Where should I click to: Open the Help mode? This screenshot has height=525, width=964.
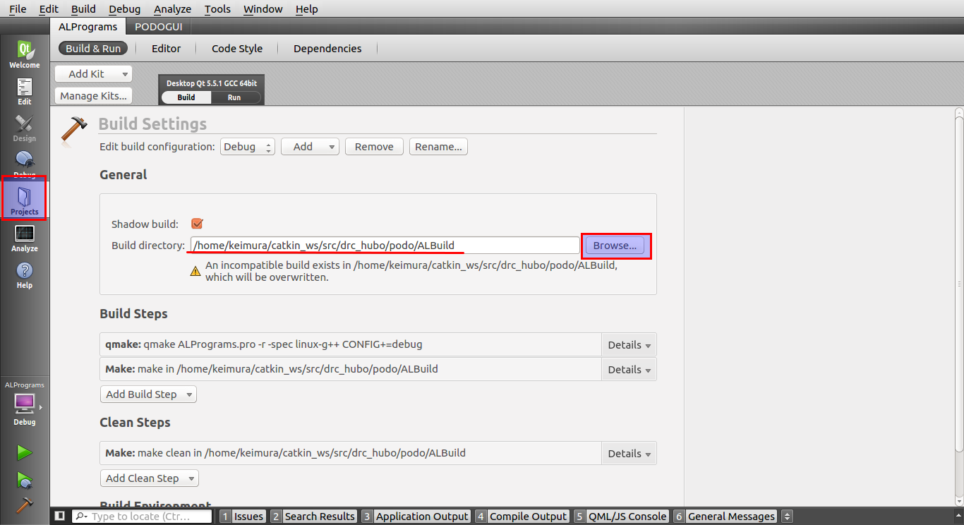coord(24,275)
